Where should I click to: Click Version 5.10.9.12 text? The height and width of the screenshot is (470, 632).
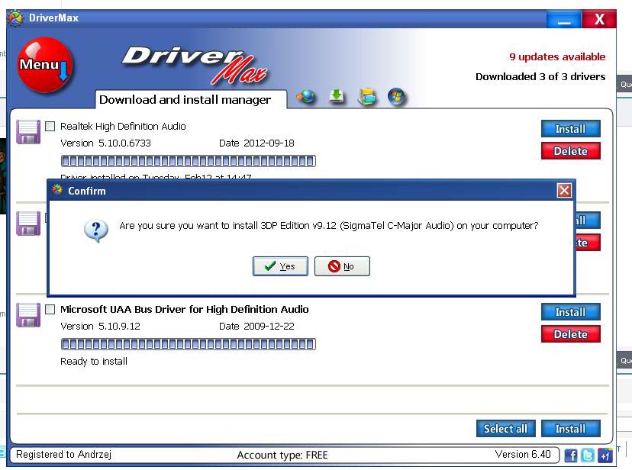[x=100, y=327]
